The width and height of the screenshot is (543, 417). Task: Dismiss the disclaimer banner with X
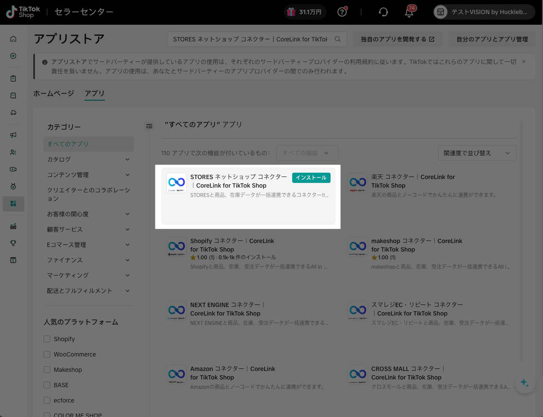point(524,61)
